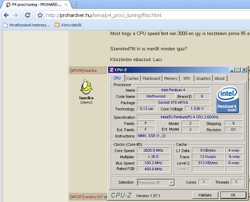Select the CPU tab in CPU-Z
This screenshot has width=250, height=202.
point(117,78)
